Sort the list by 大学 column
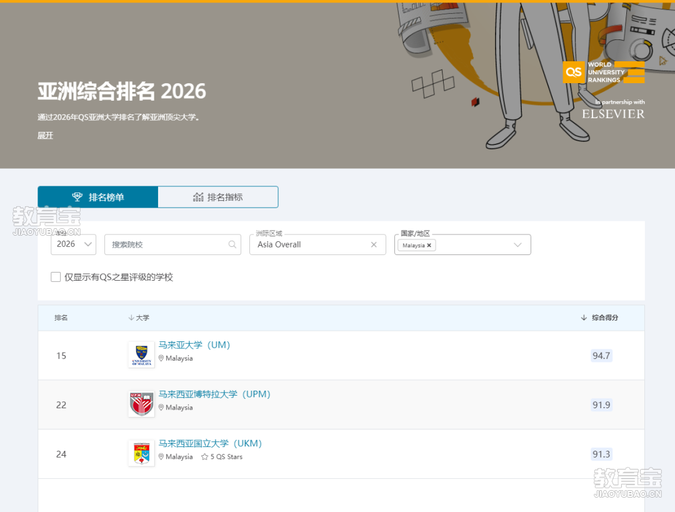Viewport: 675px width, 512px height. [x=139, y=318]
